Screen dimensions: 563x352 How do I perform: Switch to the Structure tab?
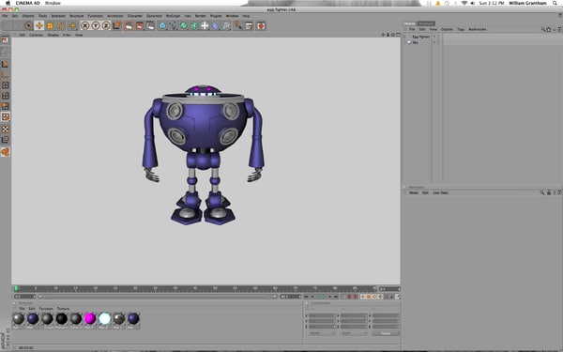[426, 23]
